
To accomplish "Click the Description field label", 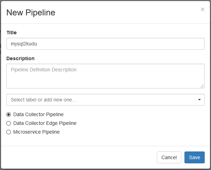I will click(x=20, y=58).
